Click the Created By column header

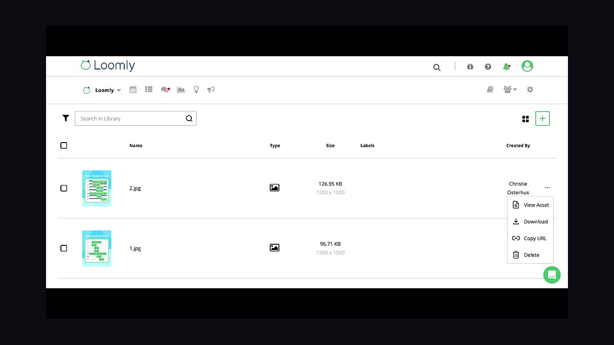click(518, 146)
